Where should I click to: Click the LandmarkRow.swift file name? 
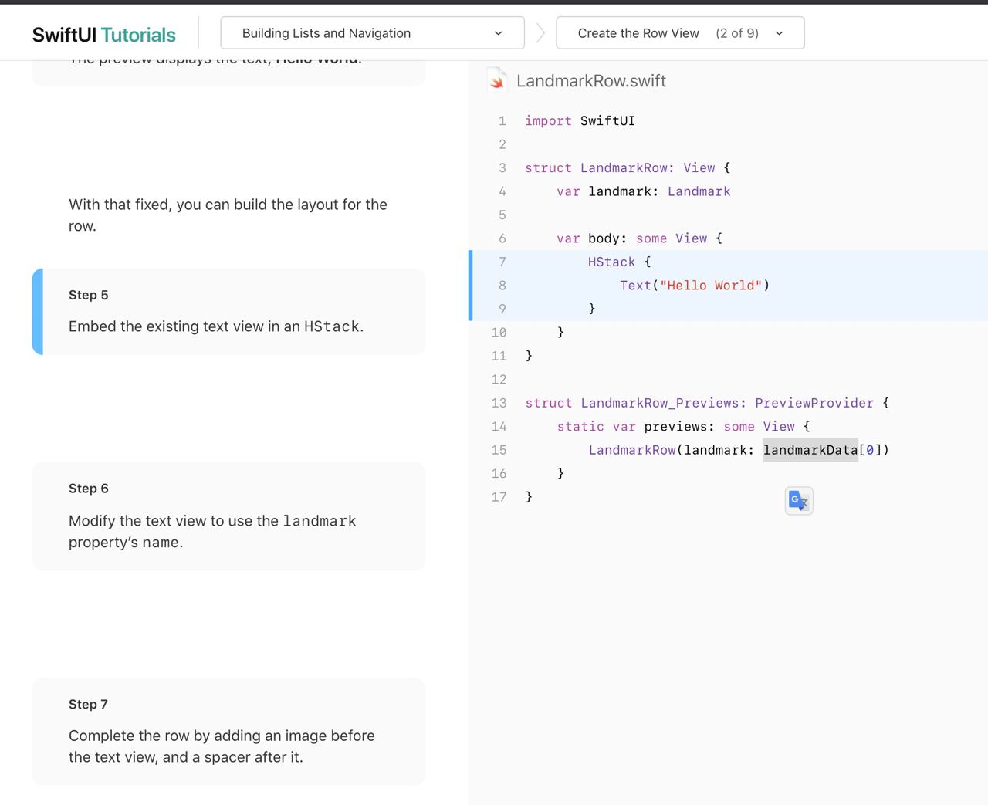[x=591, y=81]
